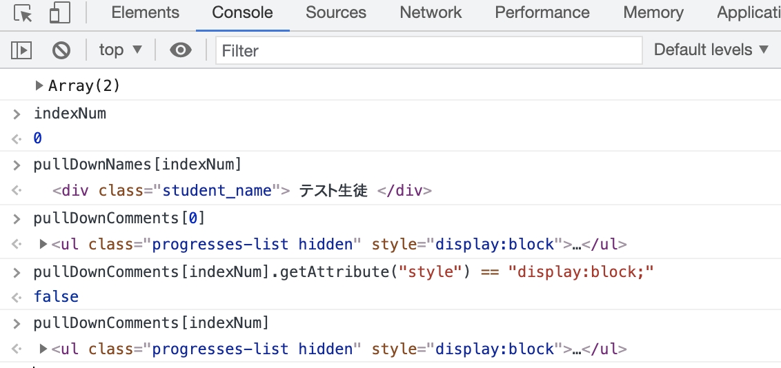781x368 pixels.
Task: Select the indexNum command entry
Action: point(70,114)
